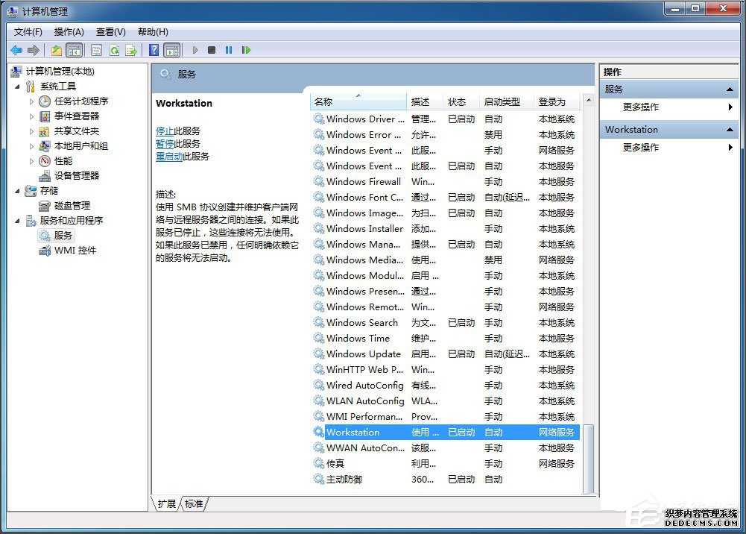Open 磁盘管理 in the tree

72,206
